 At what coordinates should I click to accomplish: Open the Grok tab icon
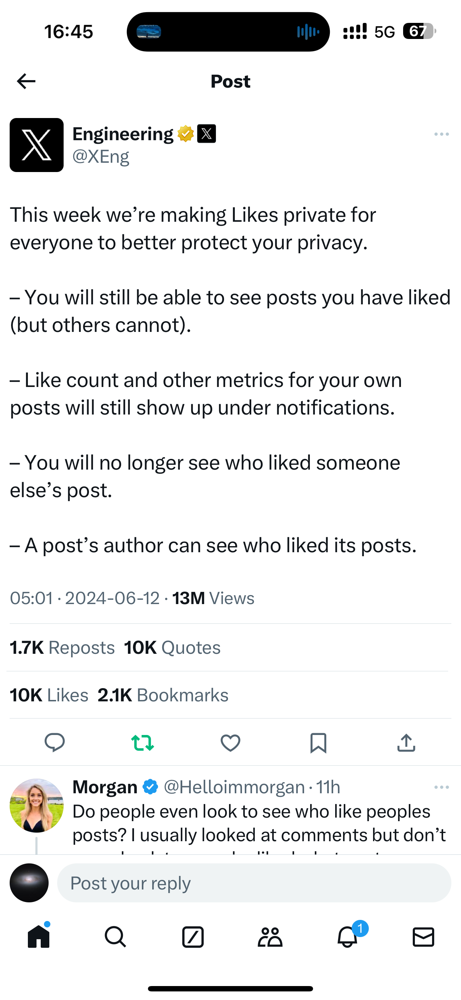(193, 937)
